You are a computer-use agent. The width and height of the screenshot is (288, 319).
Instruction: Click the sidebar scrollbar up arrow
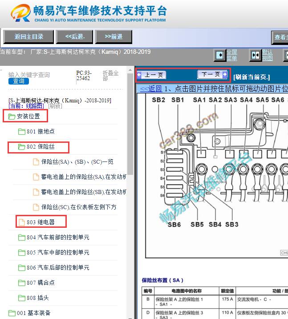(x=130, y=70)
